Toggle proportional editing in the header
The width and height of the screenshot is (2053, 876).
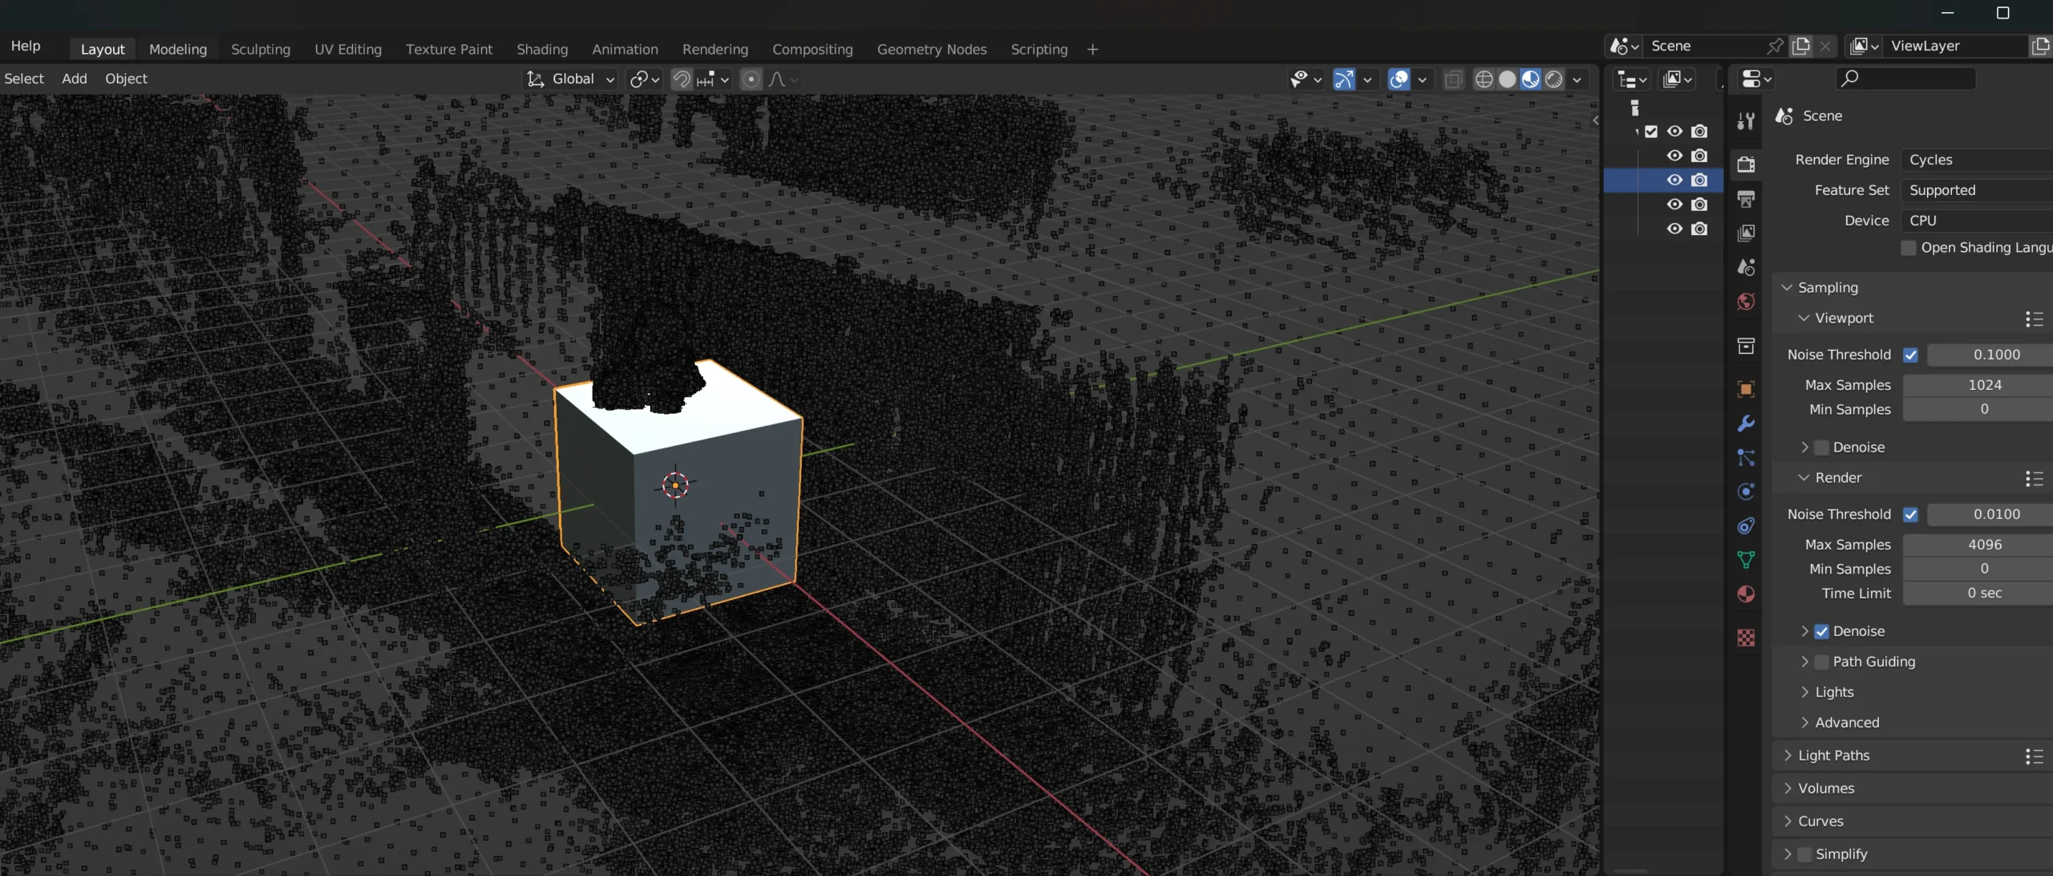tap(751, 79)
